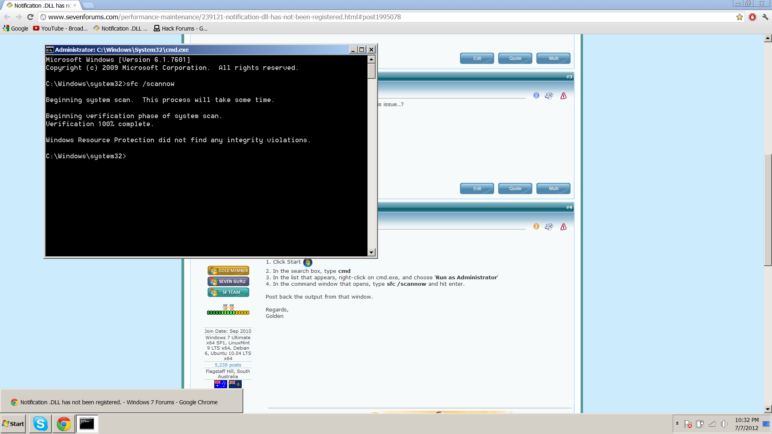This screenshot has width=772, height=434.
Task: Open a new browser tab
Action: [x=88, y=5]
